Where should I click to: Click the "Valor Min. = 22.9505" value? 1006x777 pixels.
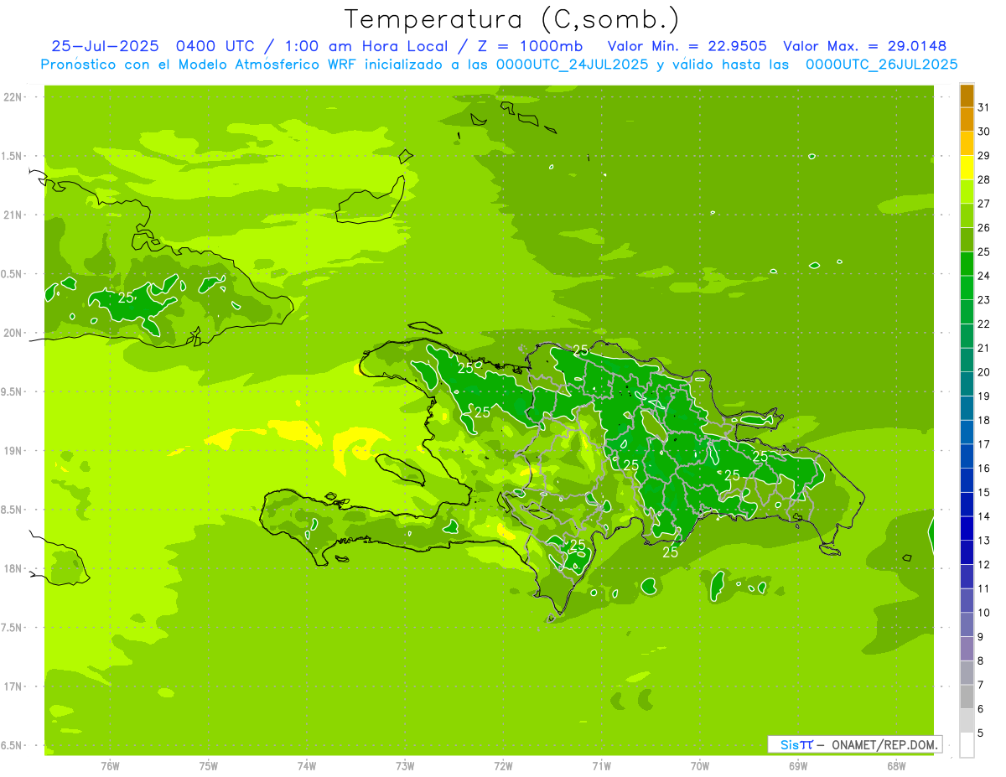click(x=687, y=46)
